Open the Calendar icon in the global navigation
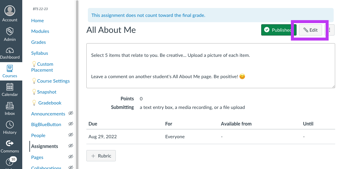Screen dimensions: 339x169 coord(10,87)
